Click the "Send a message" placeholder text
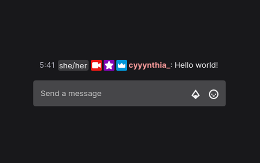Viewport: 260px width, 163px height. tap(71, 93)
